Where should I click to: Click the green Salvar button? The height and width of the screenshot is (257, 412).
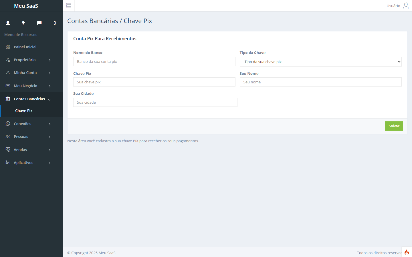coord(394,126)
